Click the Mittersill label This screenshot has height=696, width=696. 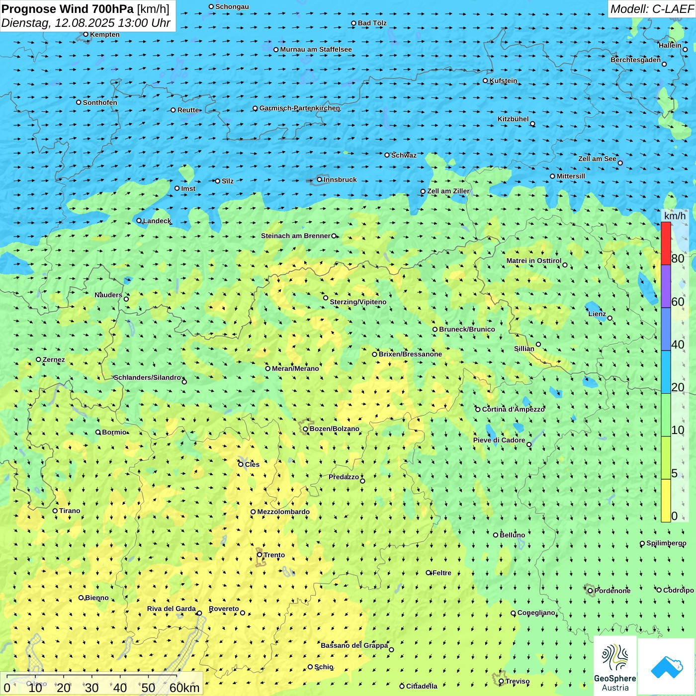[571, 176]
